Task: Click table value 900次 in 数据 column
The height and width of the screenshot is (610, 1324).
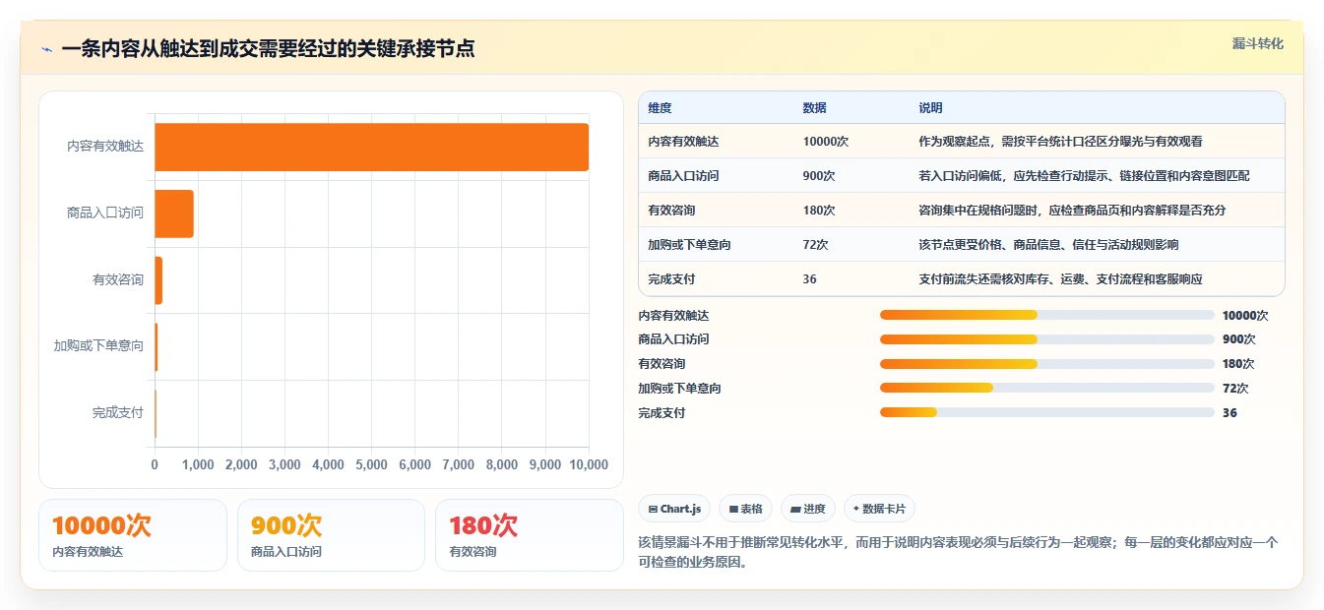Action: pos(819,176)
